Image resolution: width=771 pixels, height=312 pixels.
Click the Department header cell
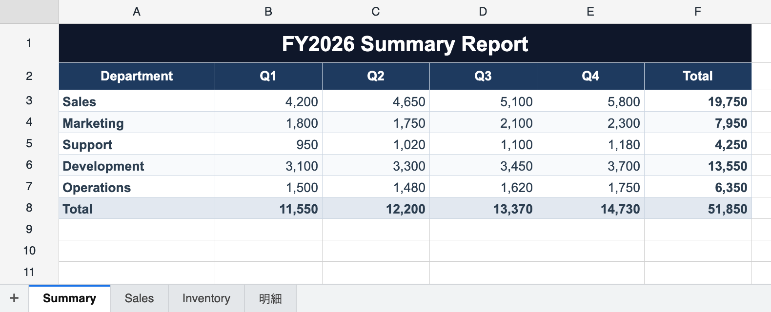137,76
